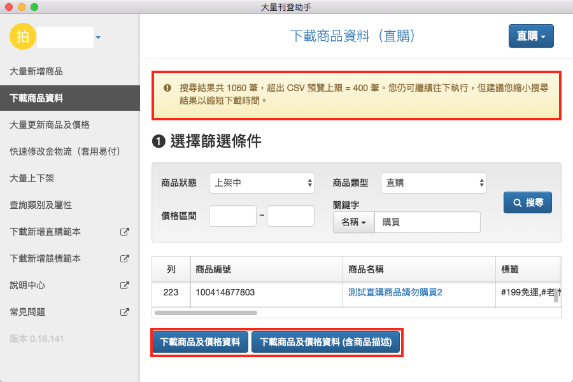Click the 下載商品及價格資料 button
Screen dimensions: 573x382
pos(200,343)
